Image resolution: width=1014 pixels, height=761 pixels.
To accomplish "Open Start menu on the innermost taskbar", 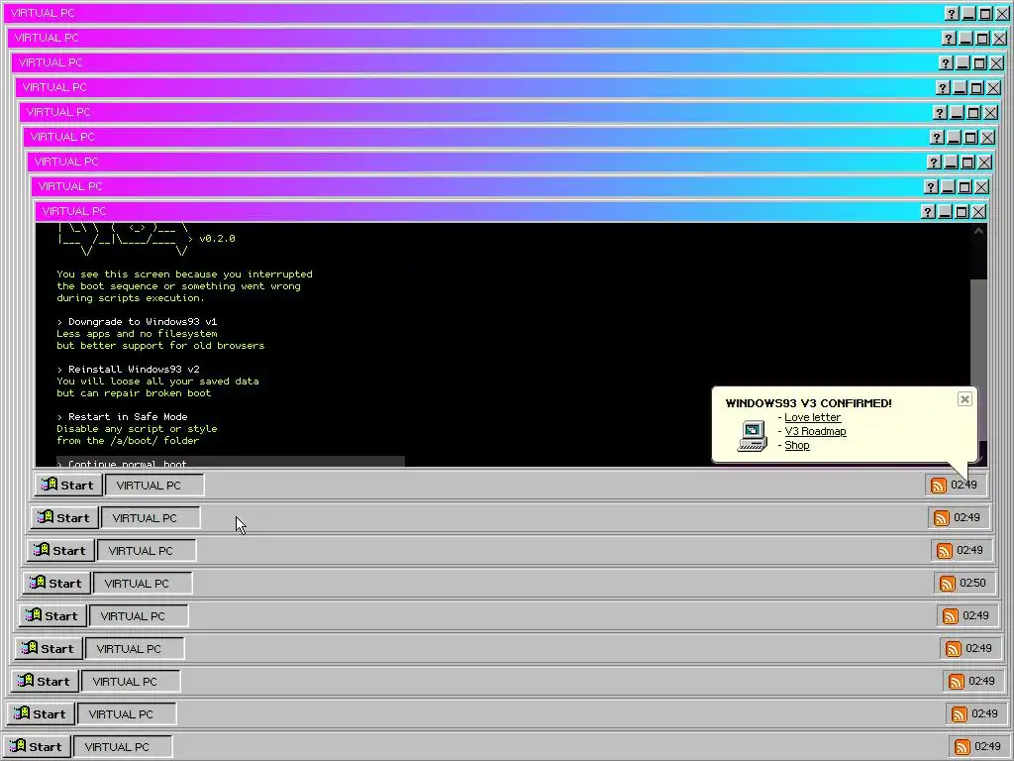I will click(x=67, y=486).
